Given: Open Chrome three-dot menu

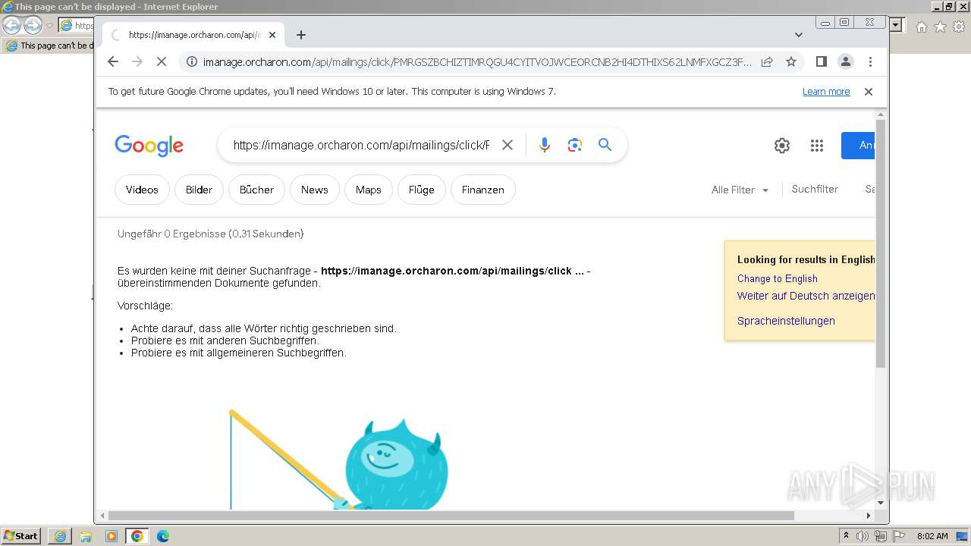Looking at the screenshot, I should coord(870,61).
